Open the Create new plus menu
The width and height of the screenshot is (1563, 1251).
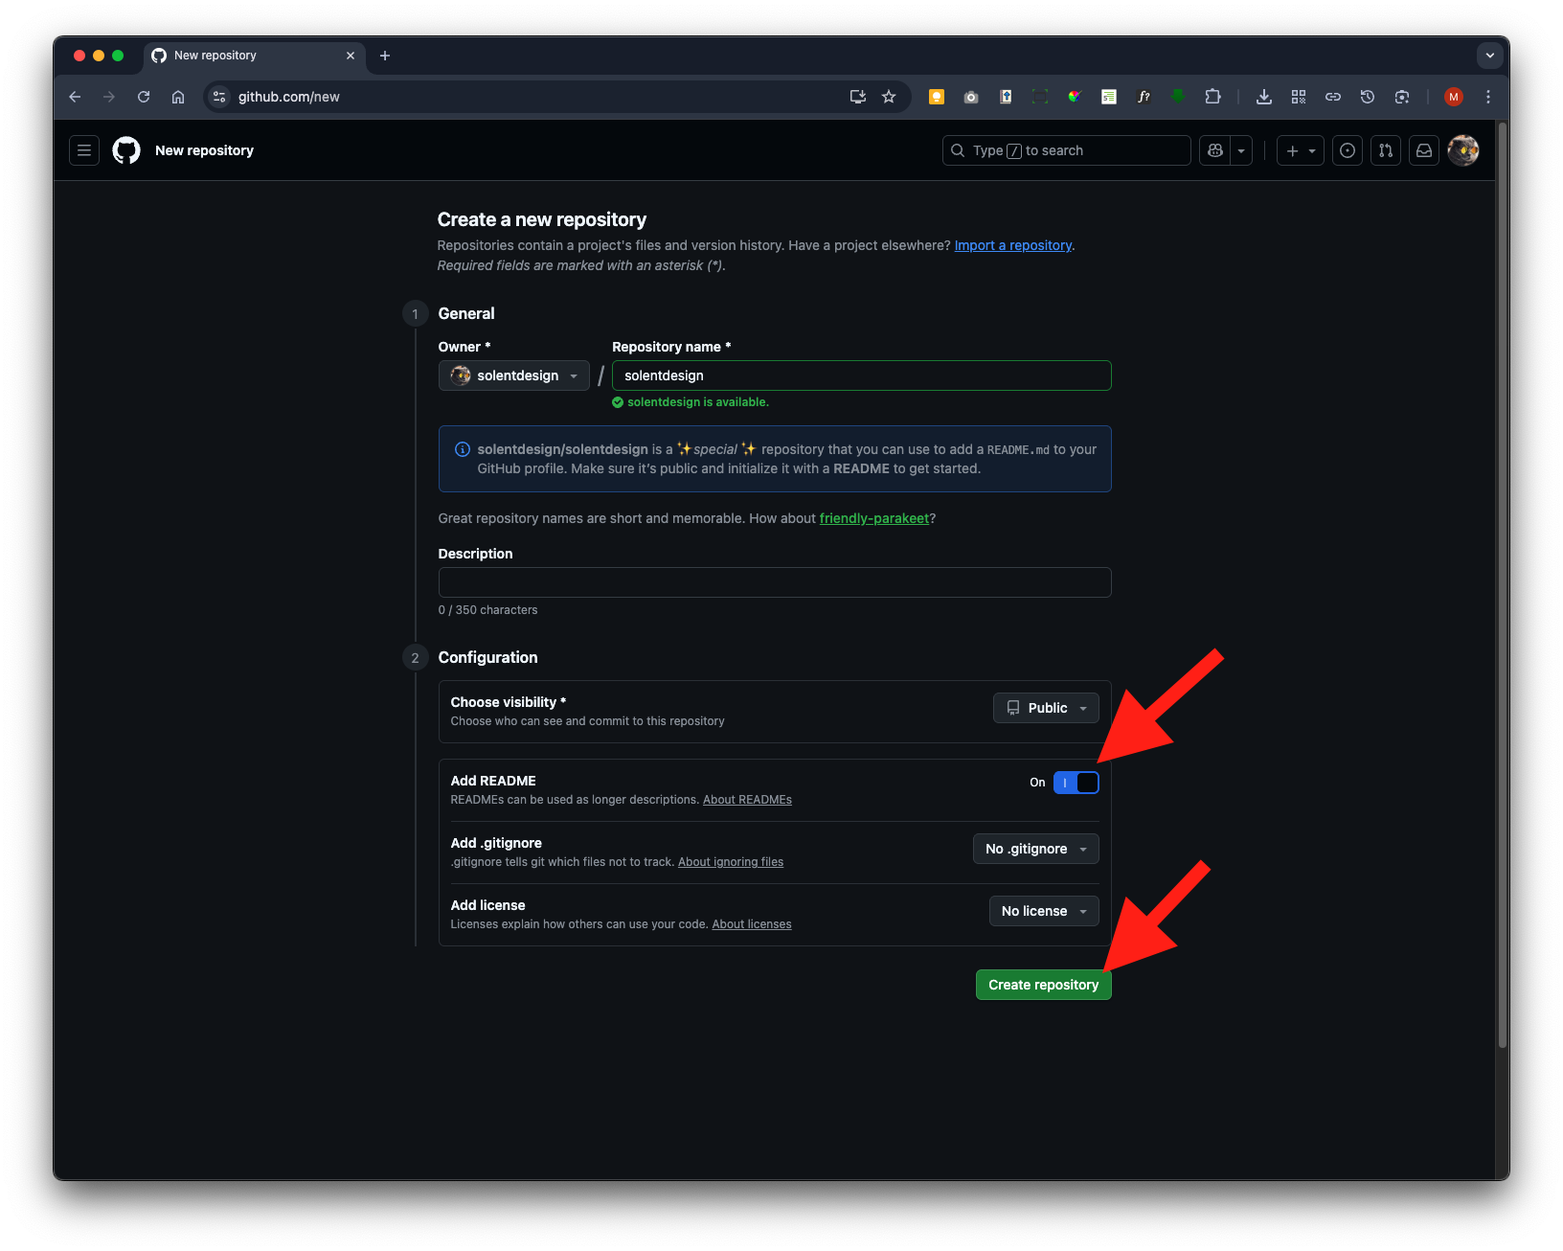click(1300, 150)
